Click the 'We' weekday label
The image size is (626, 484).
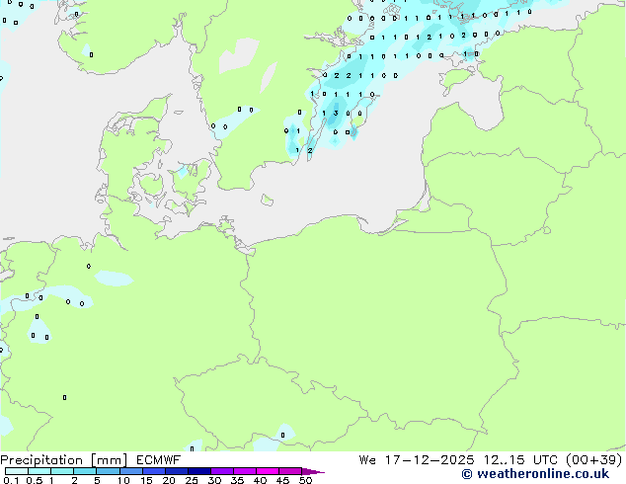click(x=367, y=460)
